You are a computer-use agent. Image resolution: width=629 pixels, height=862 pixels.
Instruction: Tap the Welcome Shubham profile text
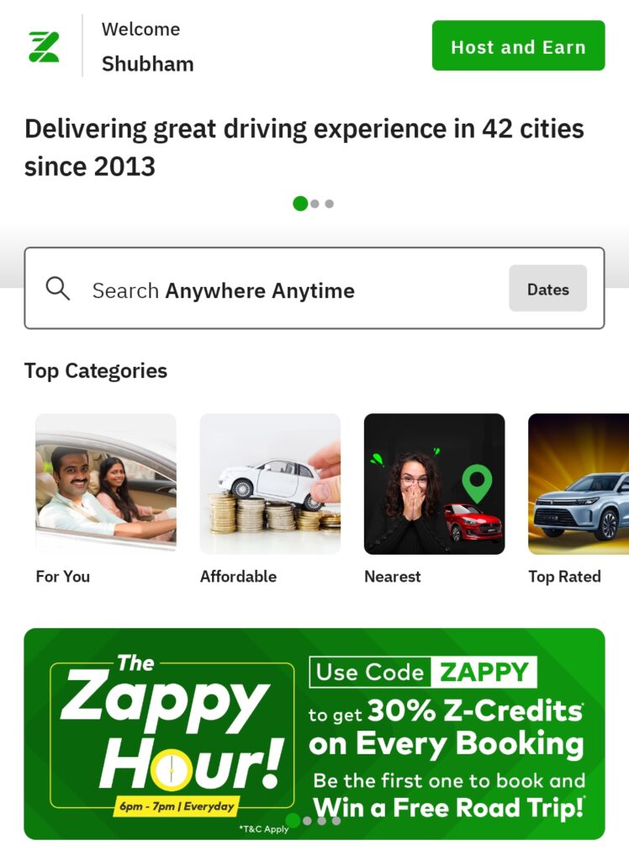tap(147, 47)
